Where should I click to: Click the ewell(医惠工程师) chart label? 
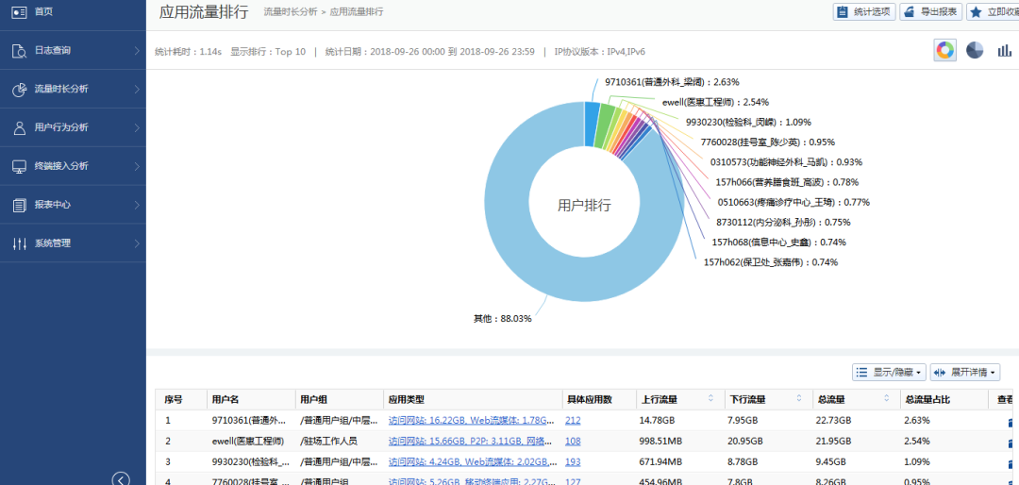pos(715,102)
